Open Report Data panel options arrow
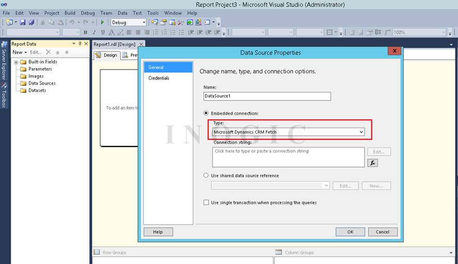 (74, 43)
